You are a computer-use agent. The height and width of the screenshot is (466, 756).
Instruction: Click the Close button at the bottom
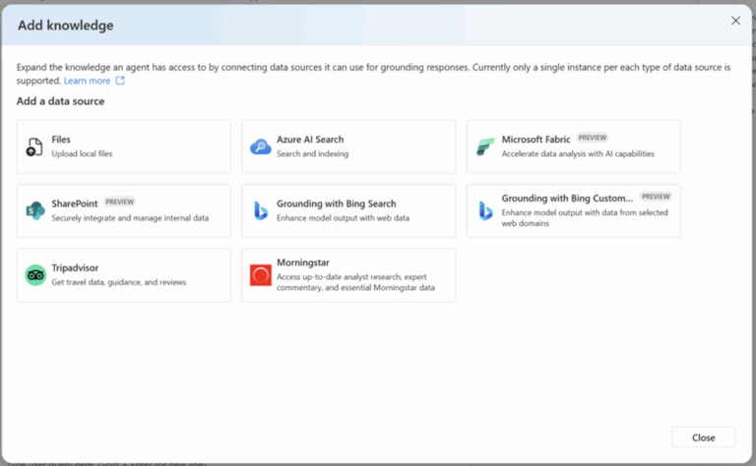pos(704,437)
